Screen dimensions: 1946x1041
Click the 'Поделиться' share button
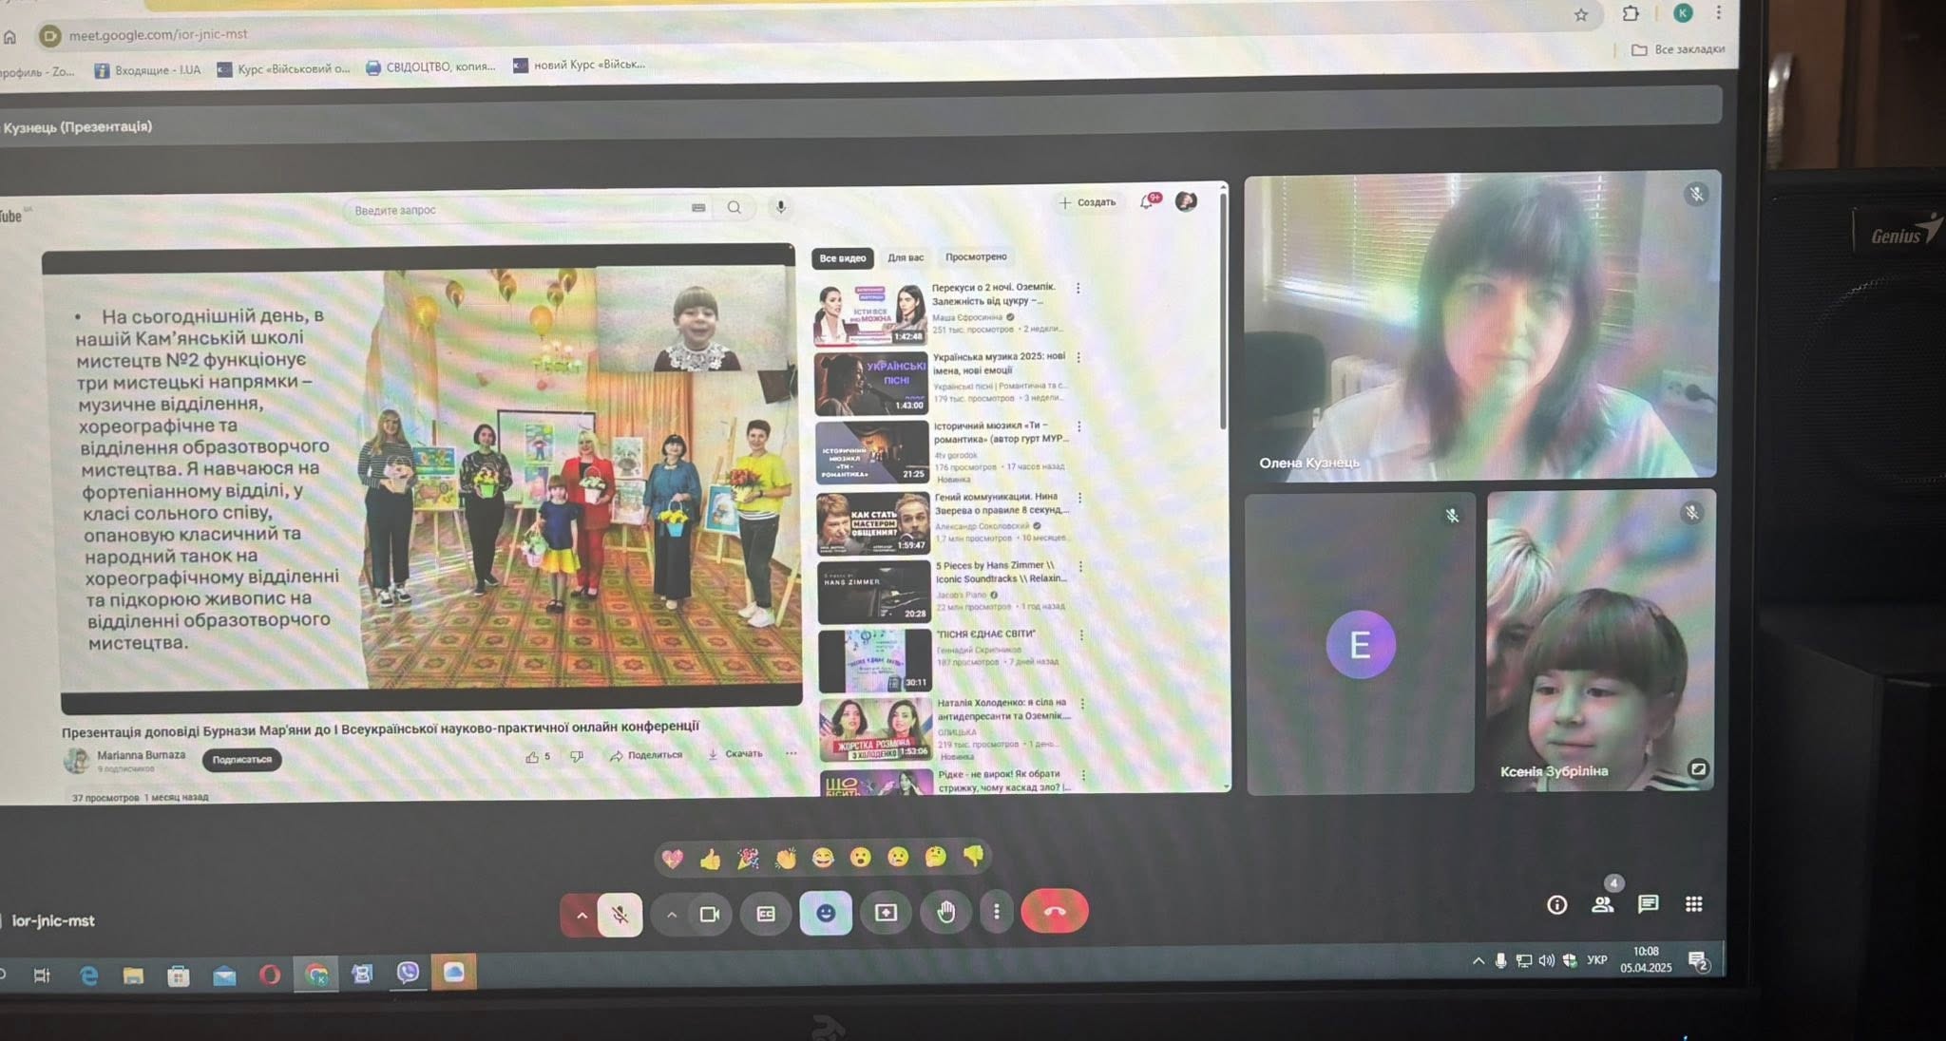[646, 755]
